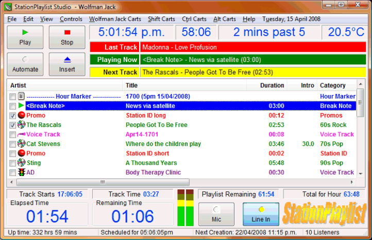Open the Shift Carts dropdown menu

click(x=161, y=19)
